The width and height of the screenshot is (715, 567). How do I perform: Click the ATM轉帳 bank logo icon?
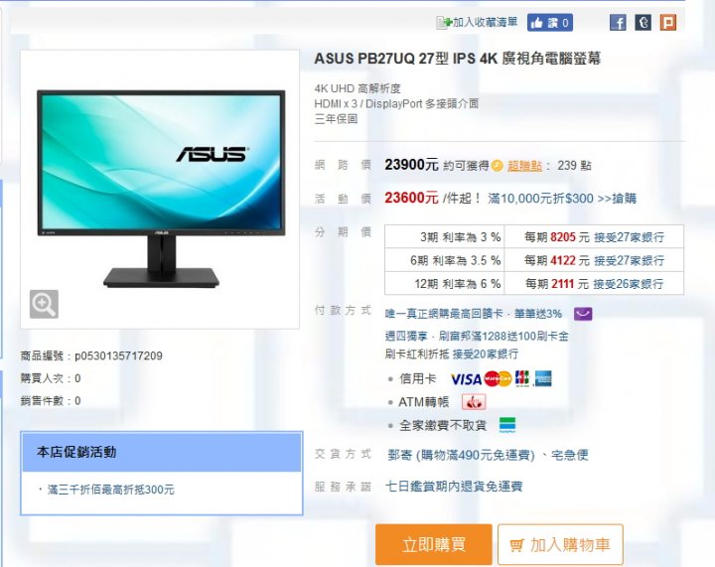(x=474, y=402)
